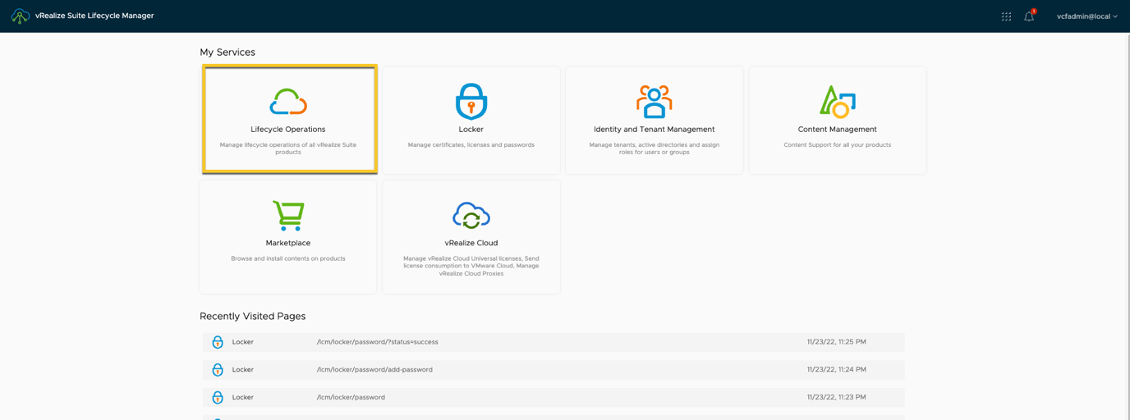1130x420 pixels.
Task: Click the Recently Visited Pages heading
Action: [253, 317]
